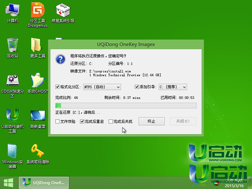This screenshot has height=189, width=252.
Task: Click the 还原分区: C: text
Action: pos(81,64)
